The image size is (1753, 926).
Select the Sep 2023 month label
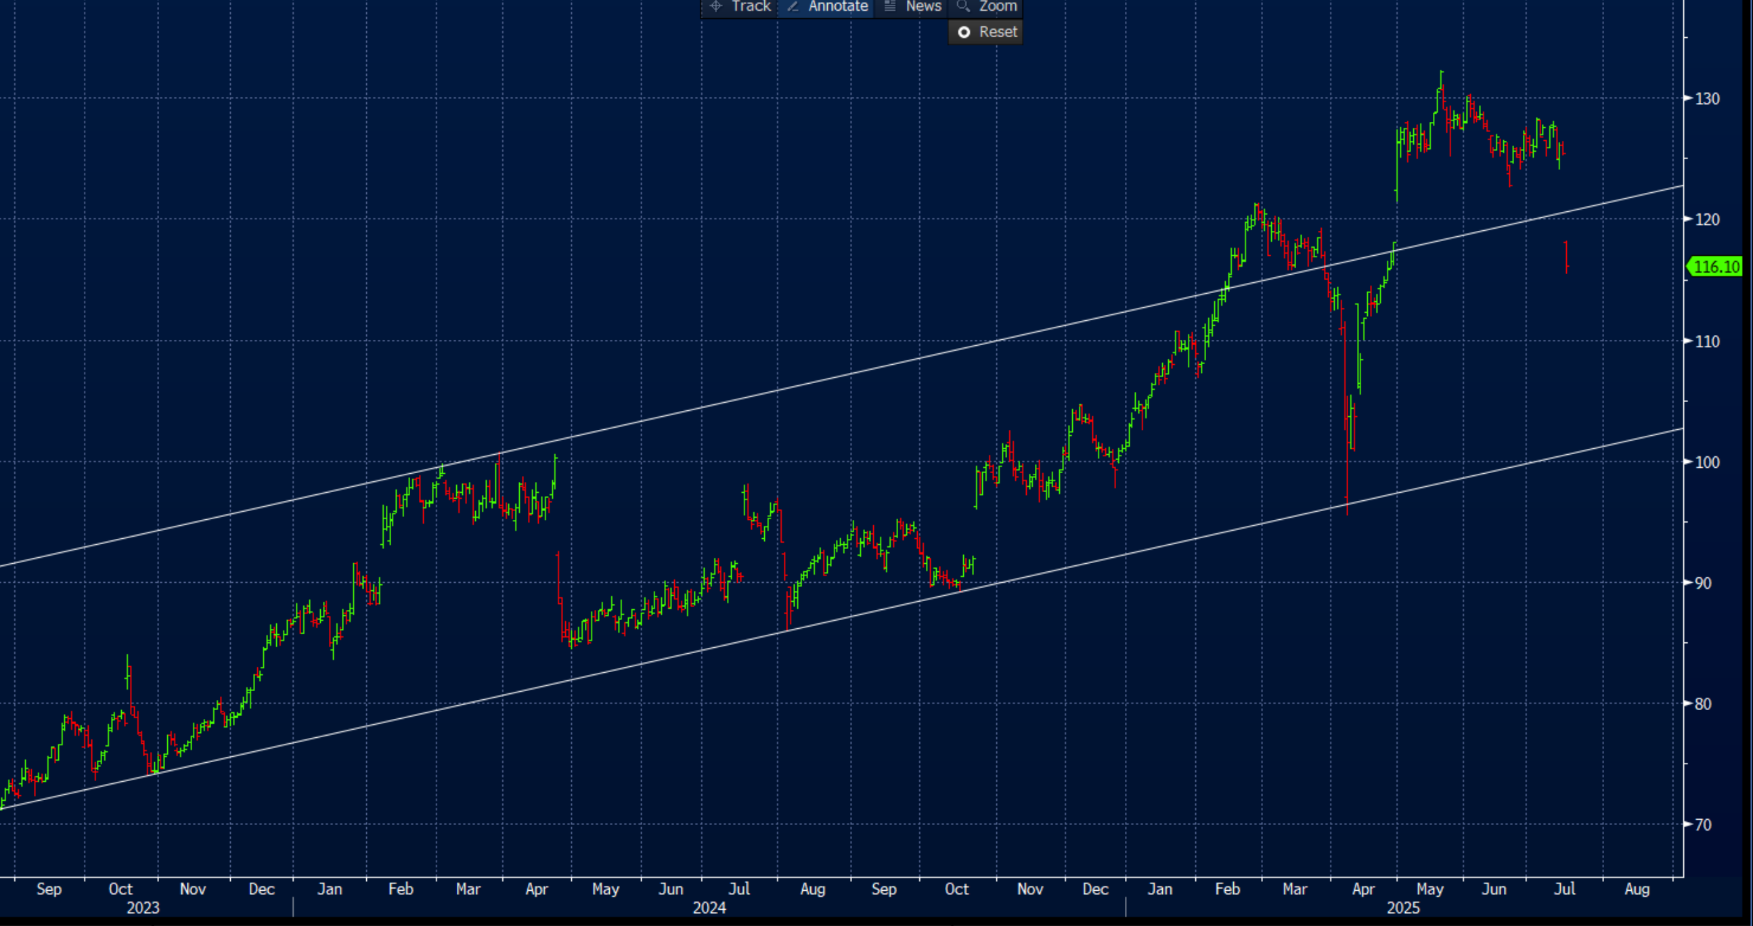point(49,889)
